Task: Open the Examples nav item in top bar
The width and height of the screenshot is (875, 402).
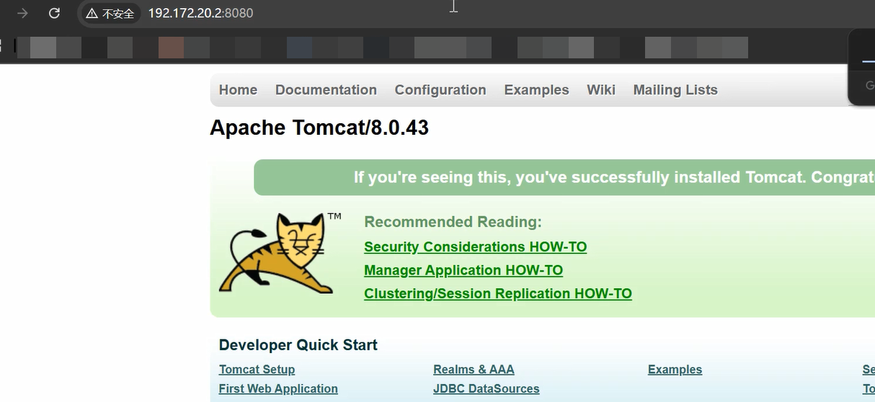Action: (536, 90)
